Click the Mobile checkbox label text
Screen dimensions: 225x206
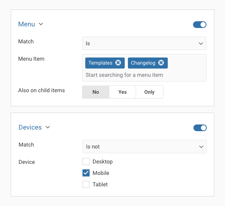(101, 173)
